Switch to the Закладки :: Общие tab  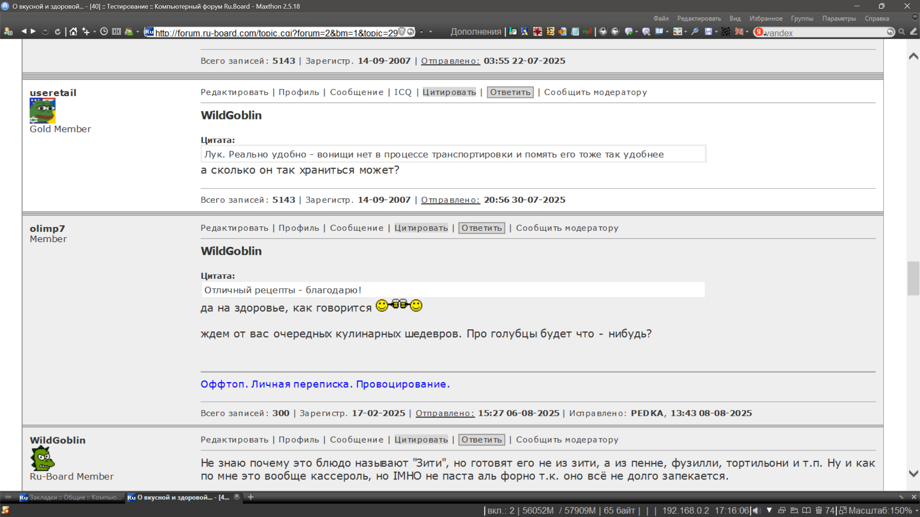click(x=71, y=497)
